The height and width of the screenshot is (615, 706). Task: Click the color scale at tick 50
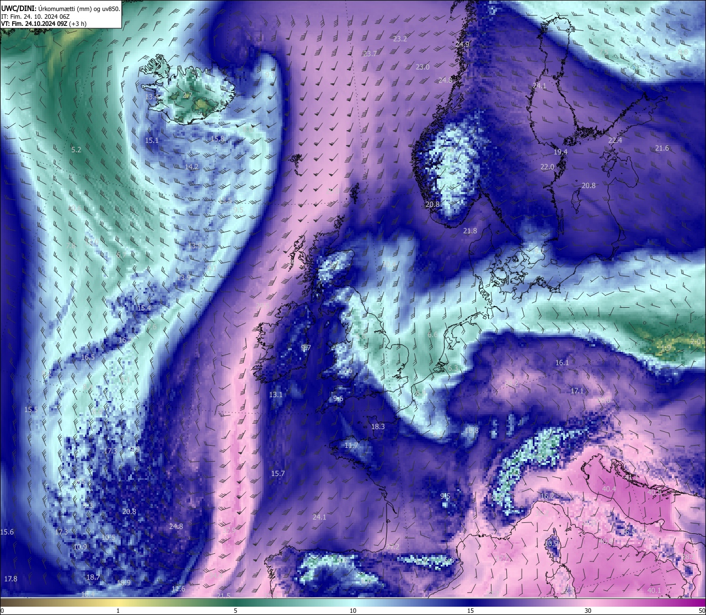click(x=702, y=610)
